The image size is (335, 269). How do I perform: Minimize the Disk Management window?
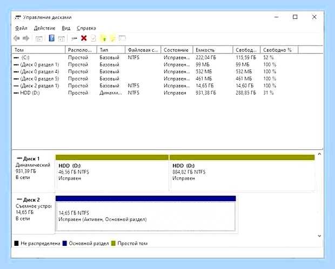pyautogui.click(x=277, y=17)
